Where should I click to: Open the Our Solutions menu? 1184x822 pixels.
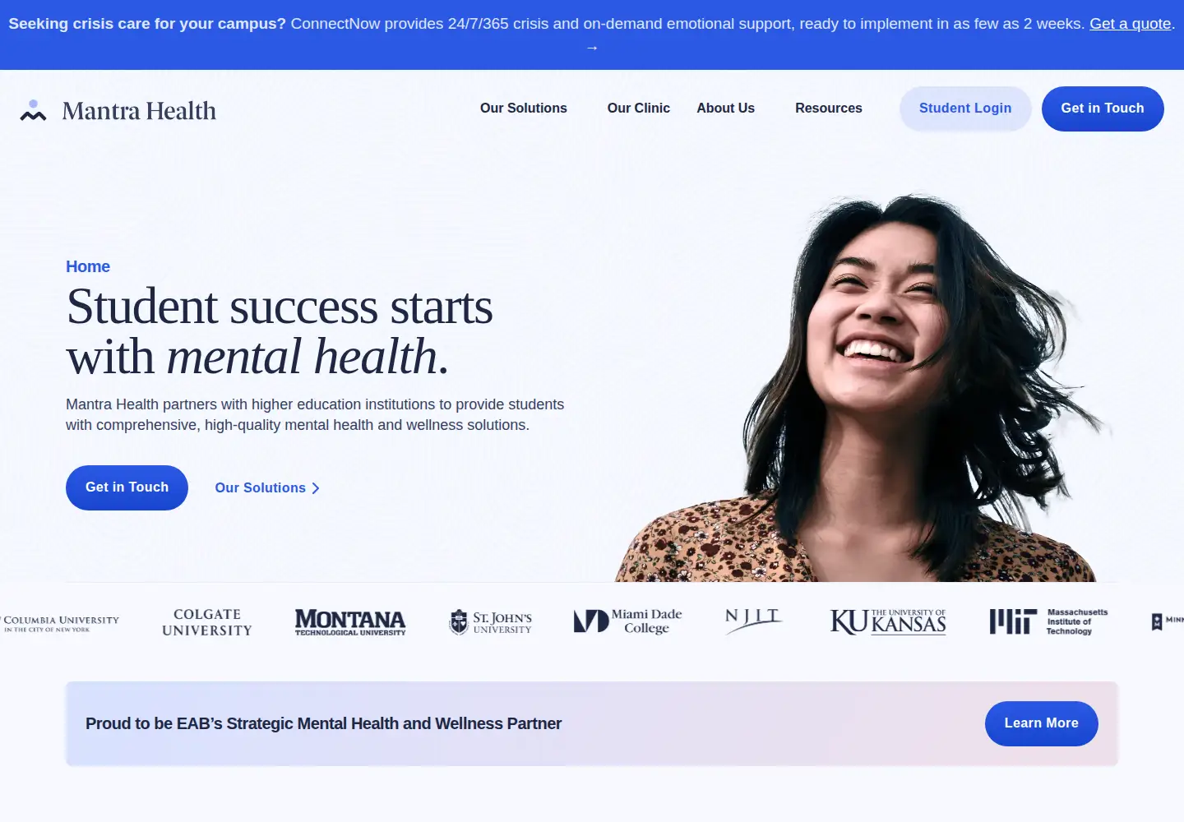point(524,109)
